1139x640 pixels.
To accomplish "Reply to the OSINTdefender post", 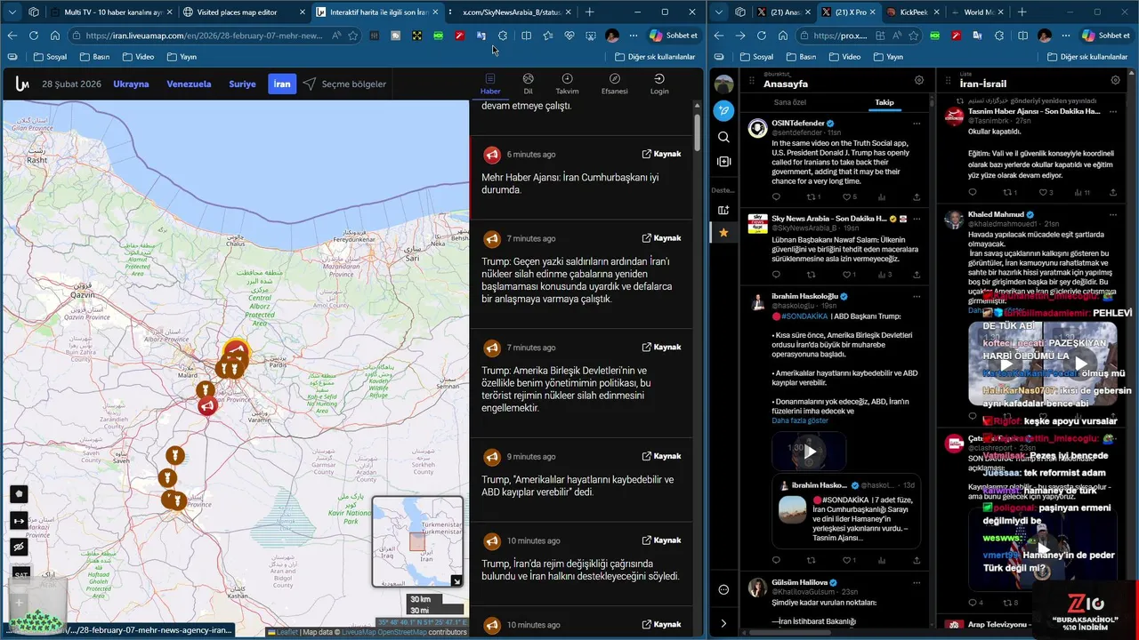I will click(x=776, y=196).
